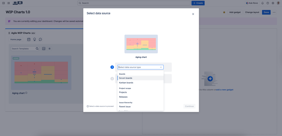Open the settings gear icon
The image size is (282, 136).
(273, 3)
